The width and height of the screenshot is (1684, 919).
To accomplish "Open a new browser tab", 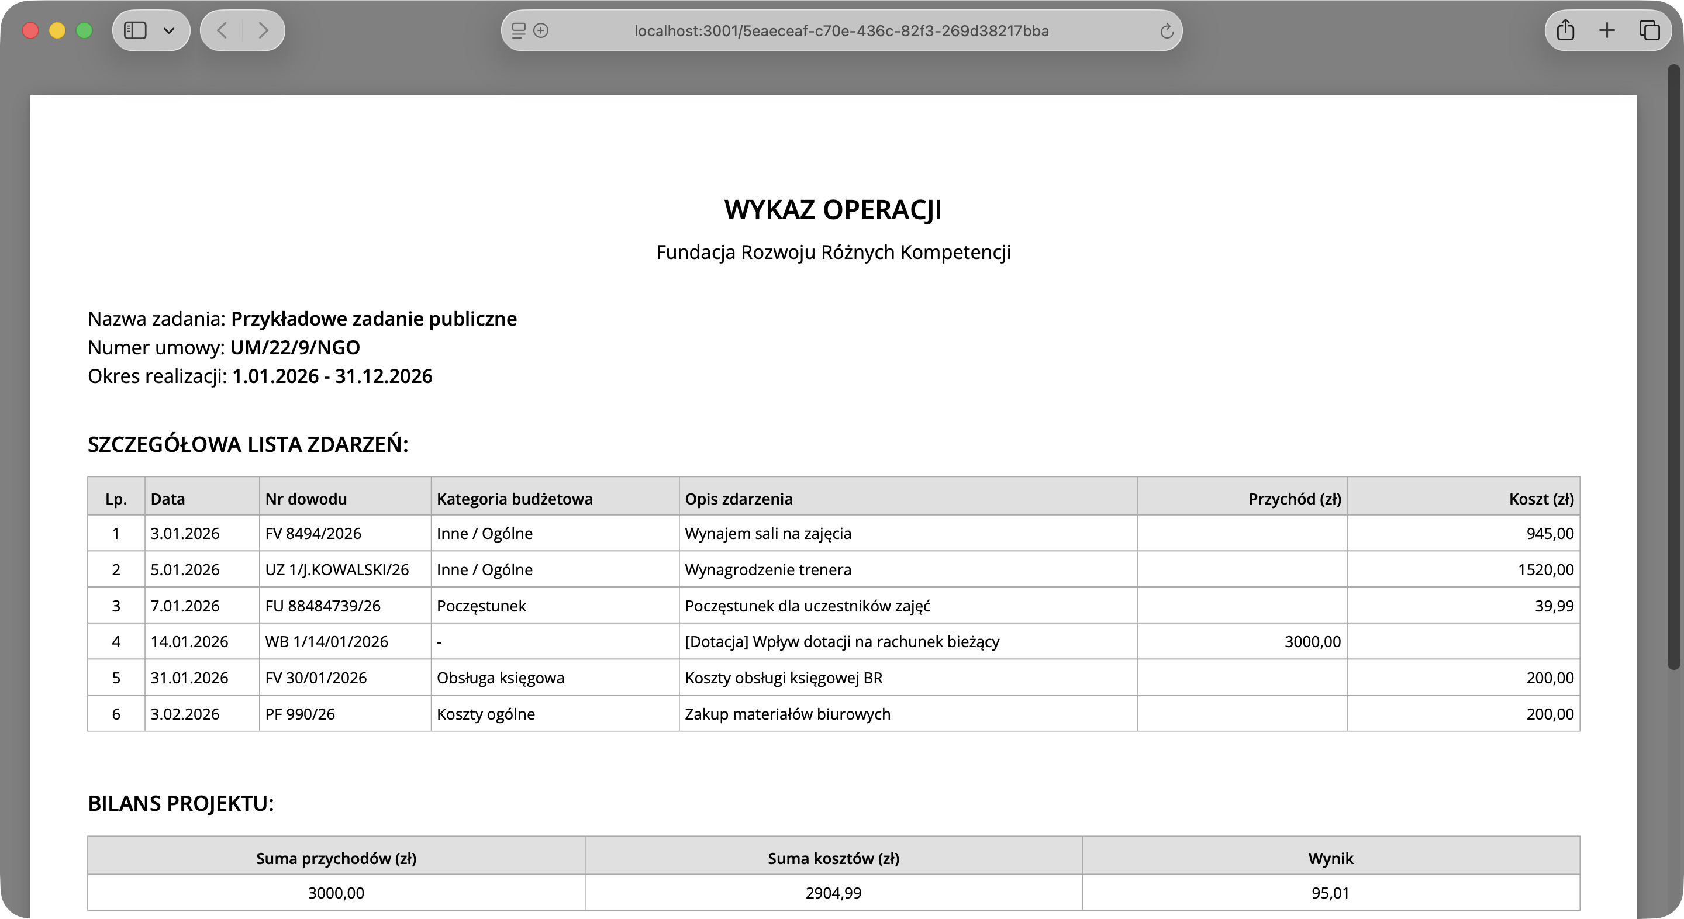I will tap(1606, 30).
